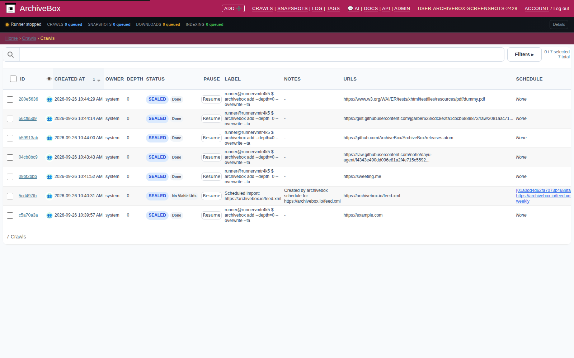Viewport: 574px width, 358px height.
Task: Open the API nav item
Action: click(386, 8)
